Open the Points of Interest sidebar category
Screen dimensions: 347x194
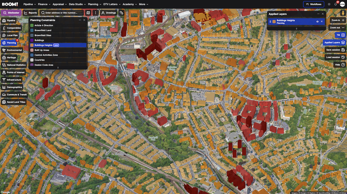click(13, 72)
